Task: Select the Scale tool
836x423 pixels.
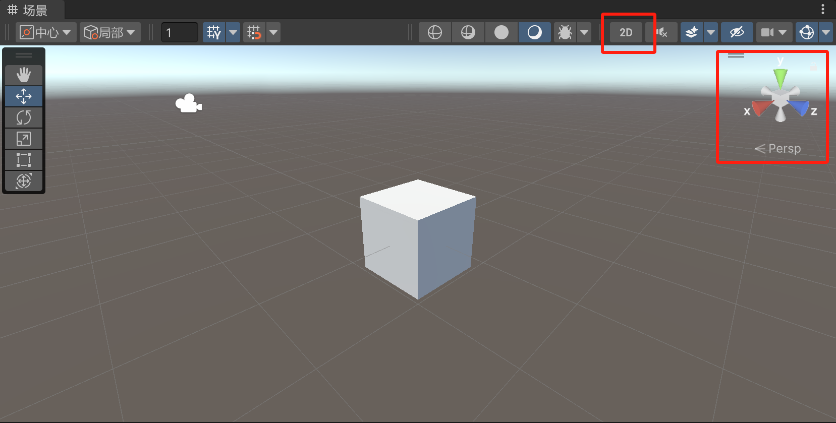Action: [x=24, y=139]
